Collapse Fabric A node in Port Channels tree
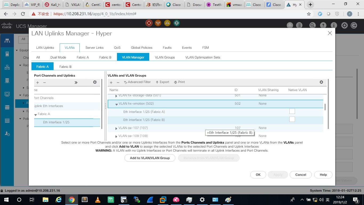 [35, 115]
